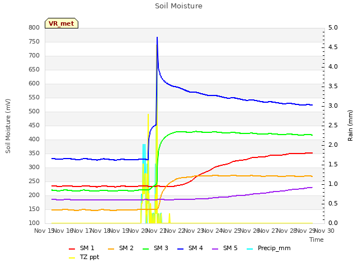
Task: Click the 750 tick on left axis
Action: (x=34, y=42)
